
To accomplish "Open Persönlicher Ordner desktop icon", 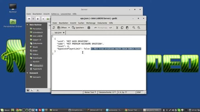I will (x=13, y=23).
